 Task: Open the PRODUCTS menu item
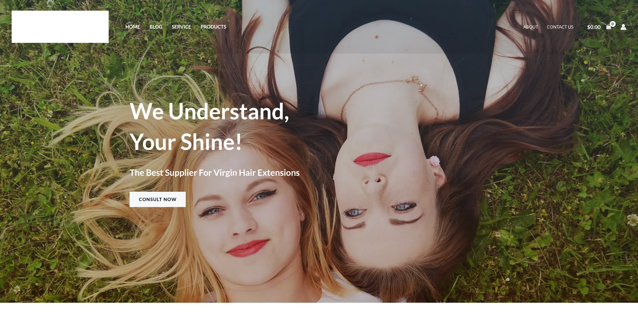click(x=213, y=27)
